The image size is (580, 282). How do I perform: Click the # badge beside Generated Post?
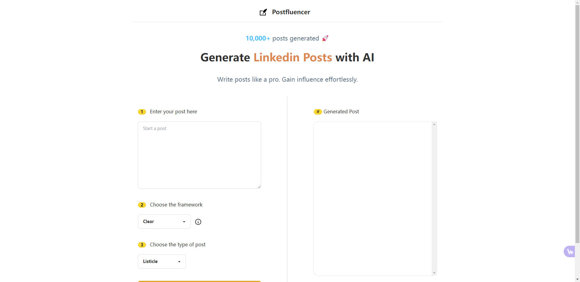point(318,112)
